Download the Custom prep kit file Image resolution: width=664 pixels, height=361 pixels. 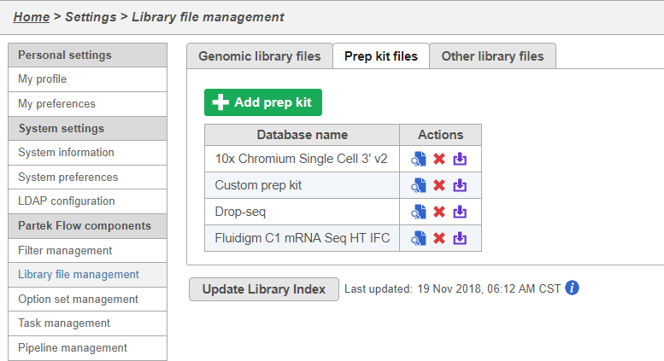pos(460,185)
